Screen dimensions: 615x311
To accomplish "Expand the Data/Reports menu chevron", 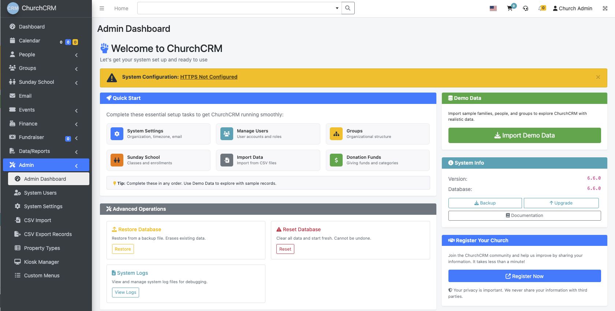I will coord(77,152).
